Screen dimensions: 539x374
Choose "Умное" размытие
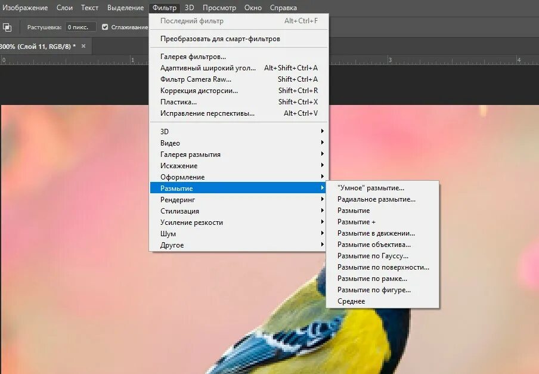coord(383,188)
